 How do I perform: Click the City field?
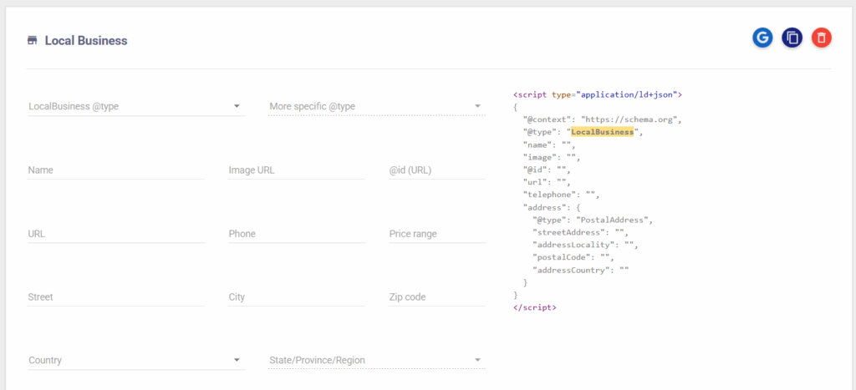click(x=297, y=296)
